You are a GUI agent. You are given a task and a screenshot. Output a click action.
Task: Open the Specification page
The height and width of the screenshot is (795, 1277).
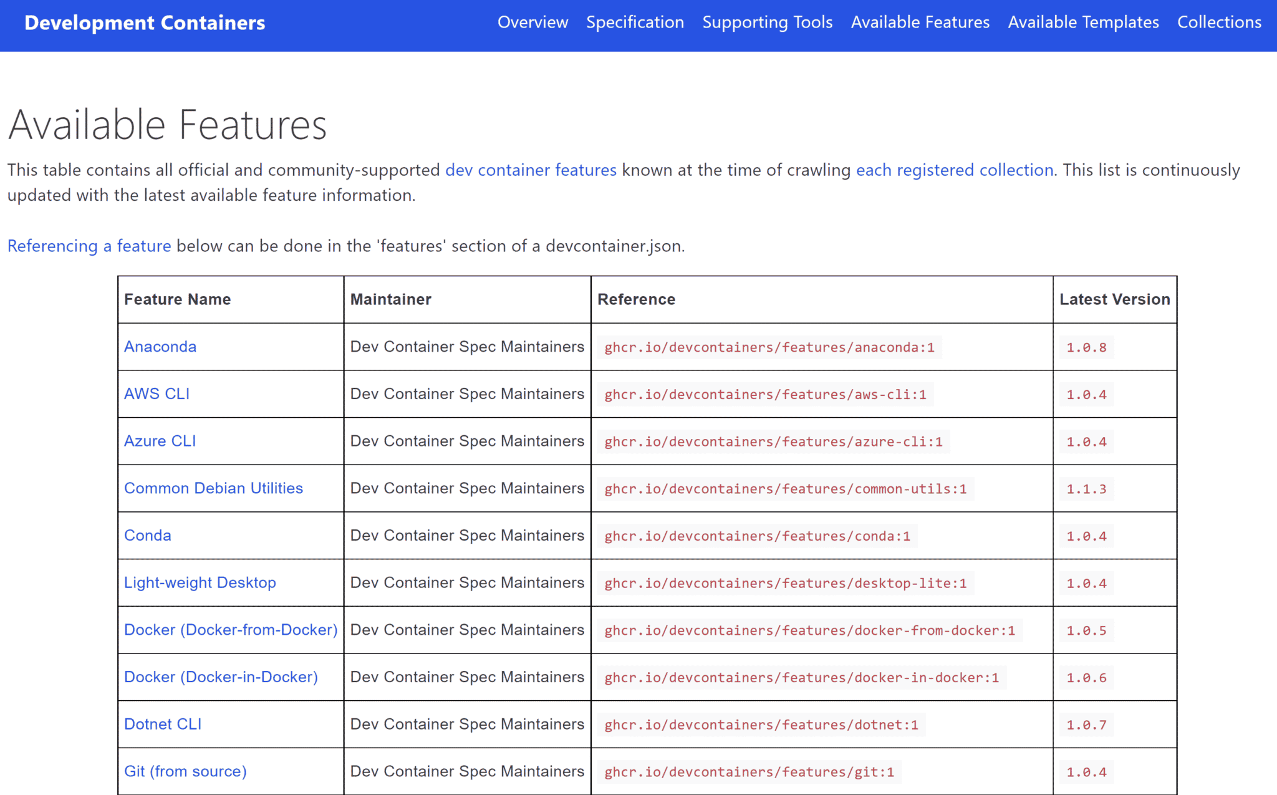[635, 22]
